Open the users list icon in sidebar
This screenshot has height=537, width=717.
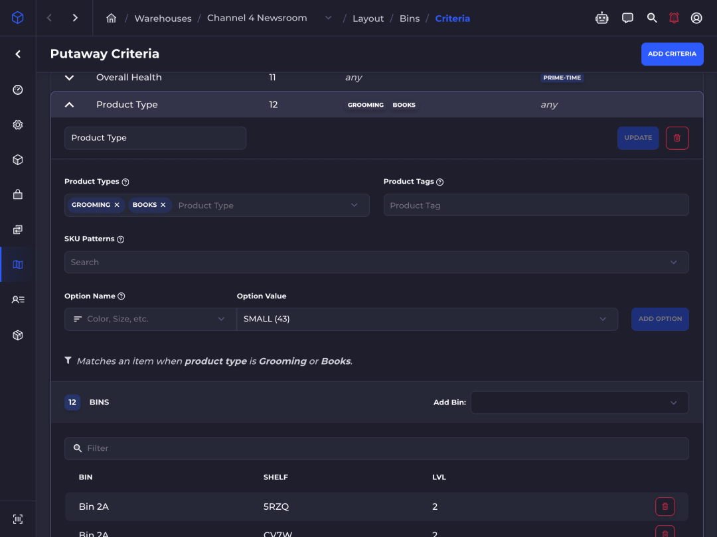pyautogui.click(x=18, y=300)
